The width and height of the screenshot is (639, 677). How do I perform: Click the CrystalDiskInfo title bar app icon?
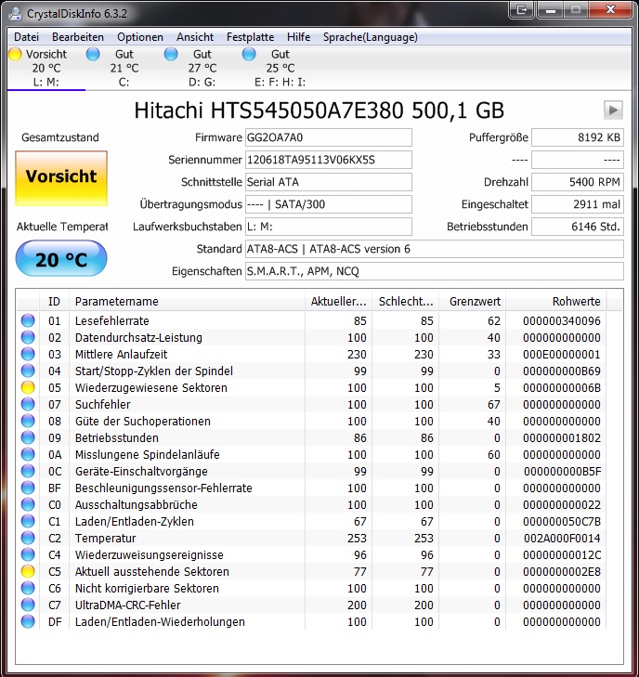click(x=15, y=13)
